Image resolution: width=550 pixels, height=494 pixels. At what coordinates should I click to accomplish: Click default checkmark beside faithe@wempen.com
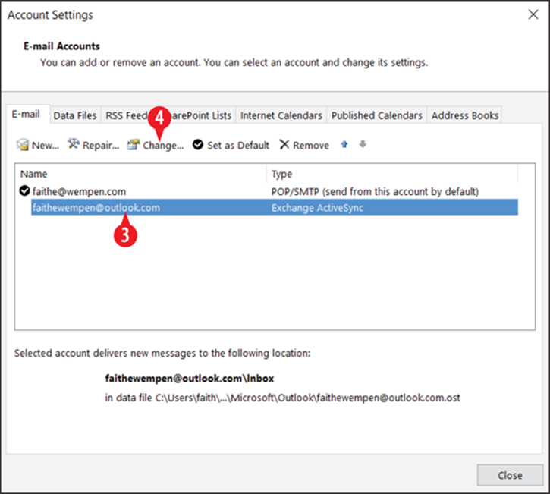[x=24, y=191]
